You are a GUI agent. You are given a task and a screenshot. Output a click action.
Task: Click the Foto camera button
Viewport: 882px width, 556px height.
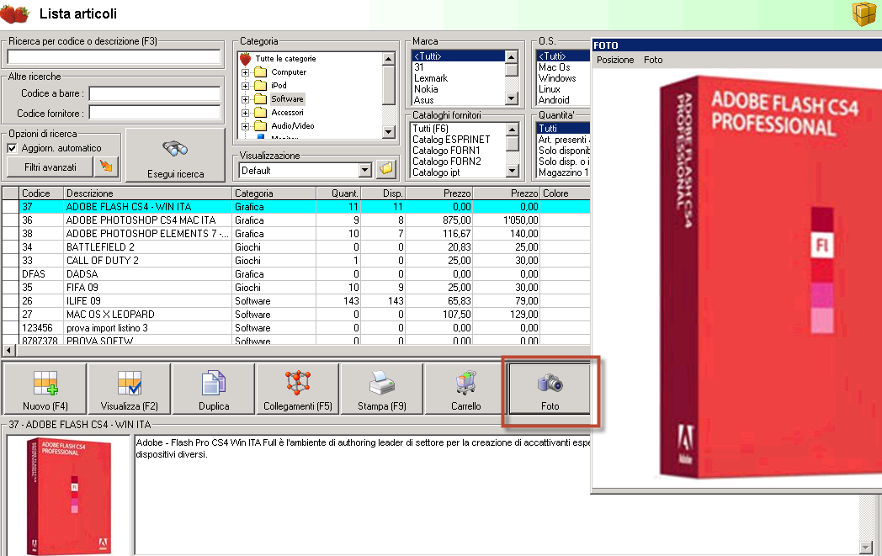point(550,389)
